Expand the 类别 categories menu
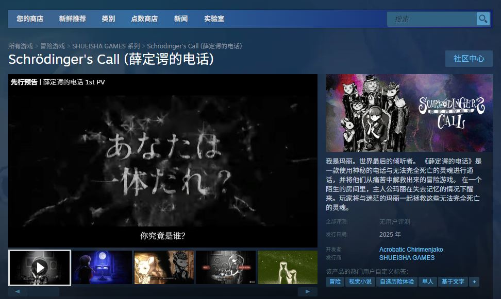This screenshot has height=299, width=501. click(x=108, y=19)
